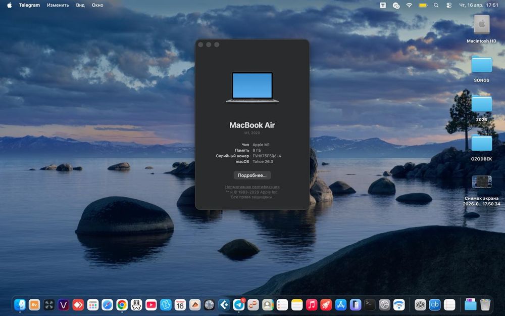Open the yellow Notes app in dock
The height and width of the screenshot is (316, 505).
click(297, 305)
